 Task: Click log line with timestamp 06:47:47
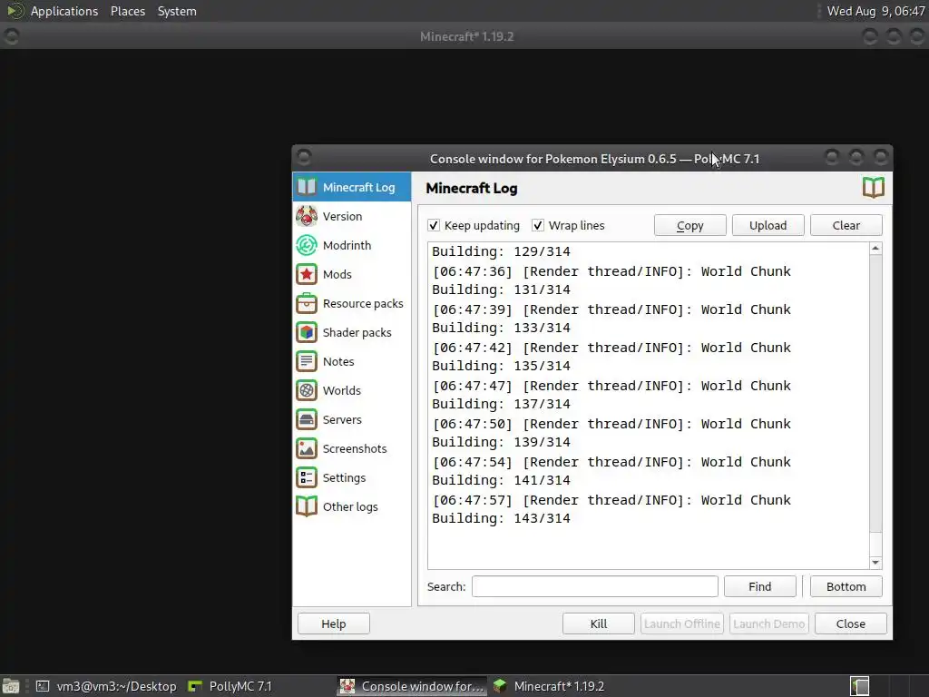(x=611, y=386)
